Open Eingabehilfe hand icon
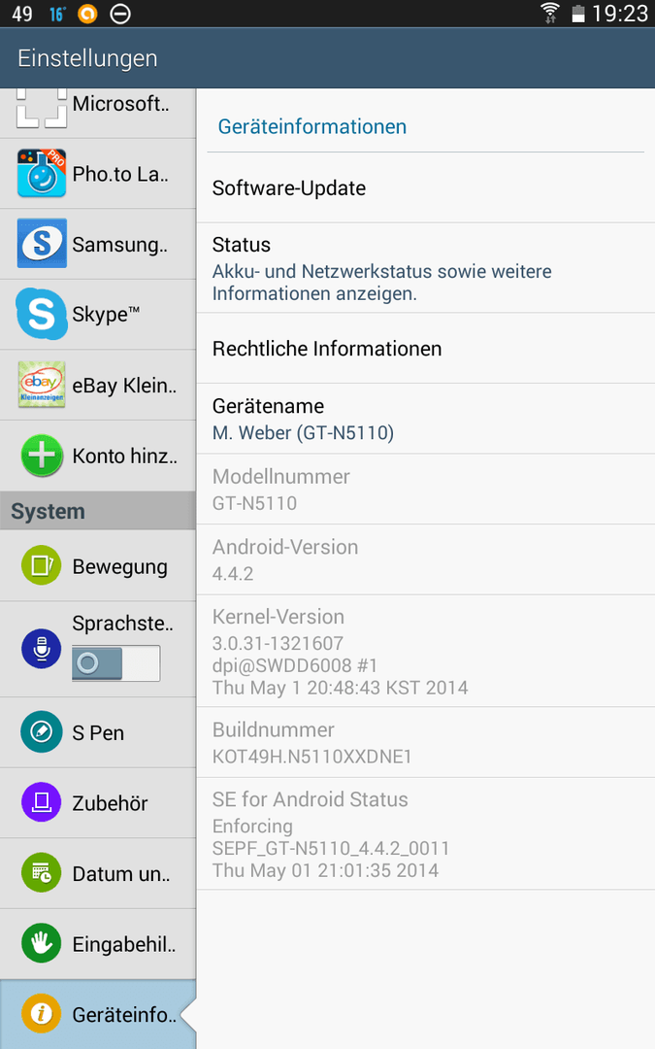Screen dimensions: 655x1049 [x=42, y=942]
